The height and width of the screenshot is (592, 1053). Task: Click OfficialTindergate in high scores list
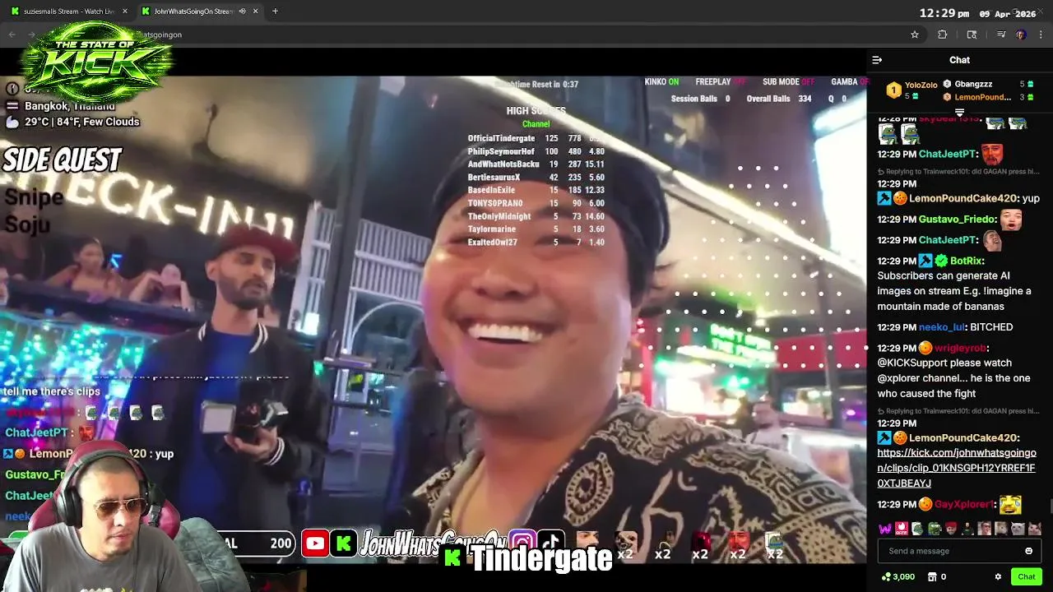(x=501, y=138)
